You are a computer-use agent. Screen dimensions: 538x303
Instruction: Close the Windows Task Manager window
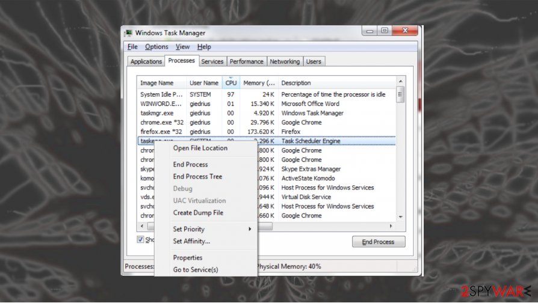pyautogui.click(x=405, y=31)
